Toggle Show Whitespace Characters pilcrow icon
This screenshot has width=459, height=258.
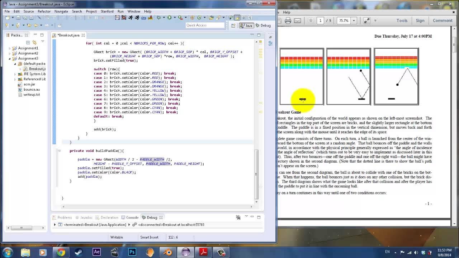[x=250, y=17]
